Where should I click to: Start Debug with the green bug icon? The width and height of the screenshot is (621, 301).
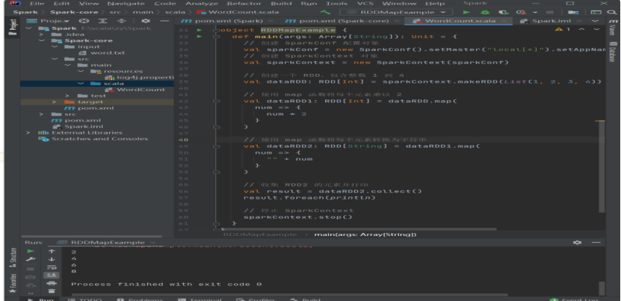click(x=485, y=12)
